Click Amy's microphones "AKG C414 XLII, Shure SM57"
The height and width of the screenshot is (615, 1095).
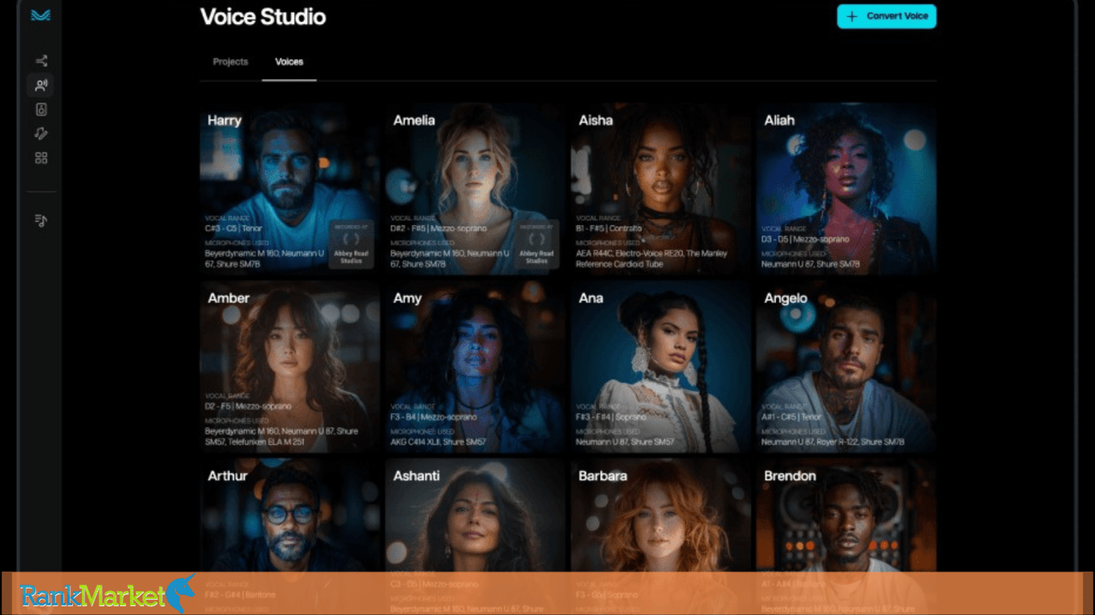tap(438, 441)
